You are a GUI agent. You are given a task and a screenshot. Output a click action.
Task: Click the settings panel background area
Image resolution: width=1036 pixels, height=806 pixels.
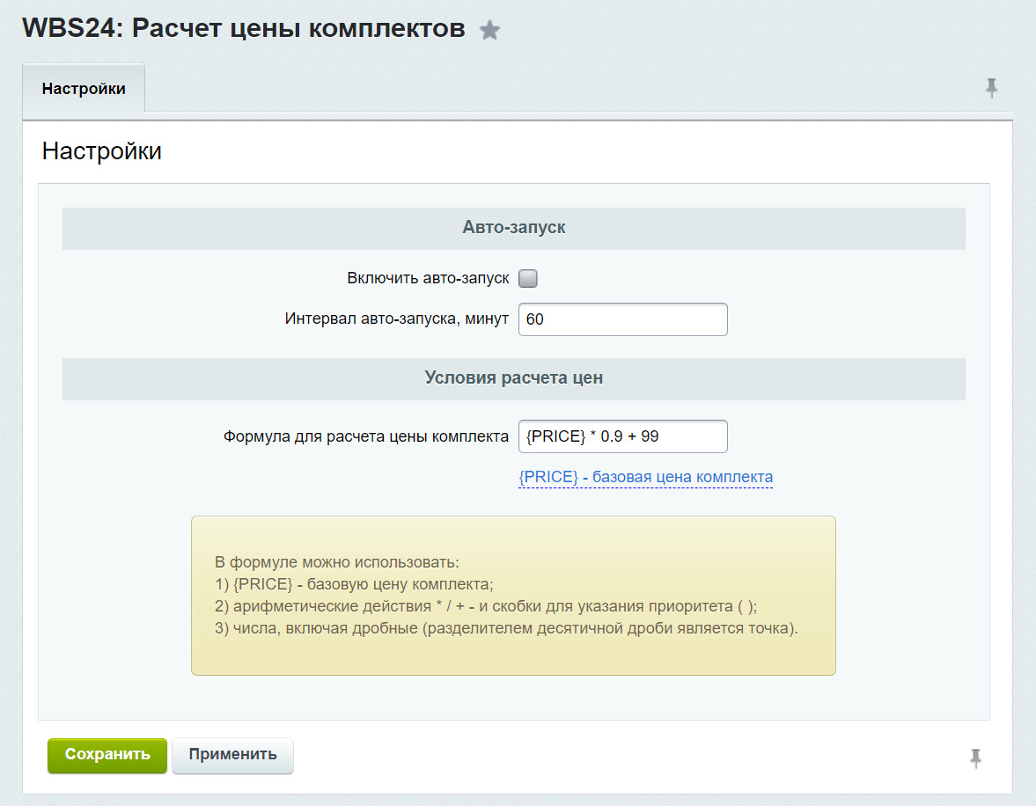513,704
